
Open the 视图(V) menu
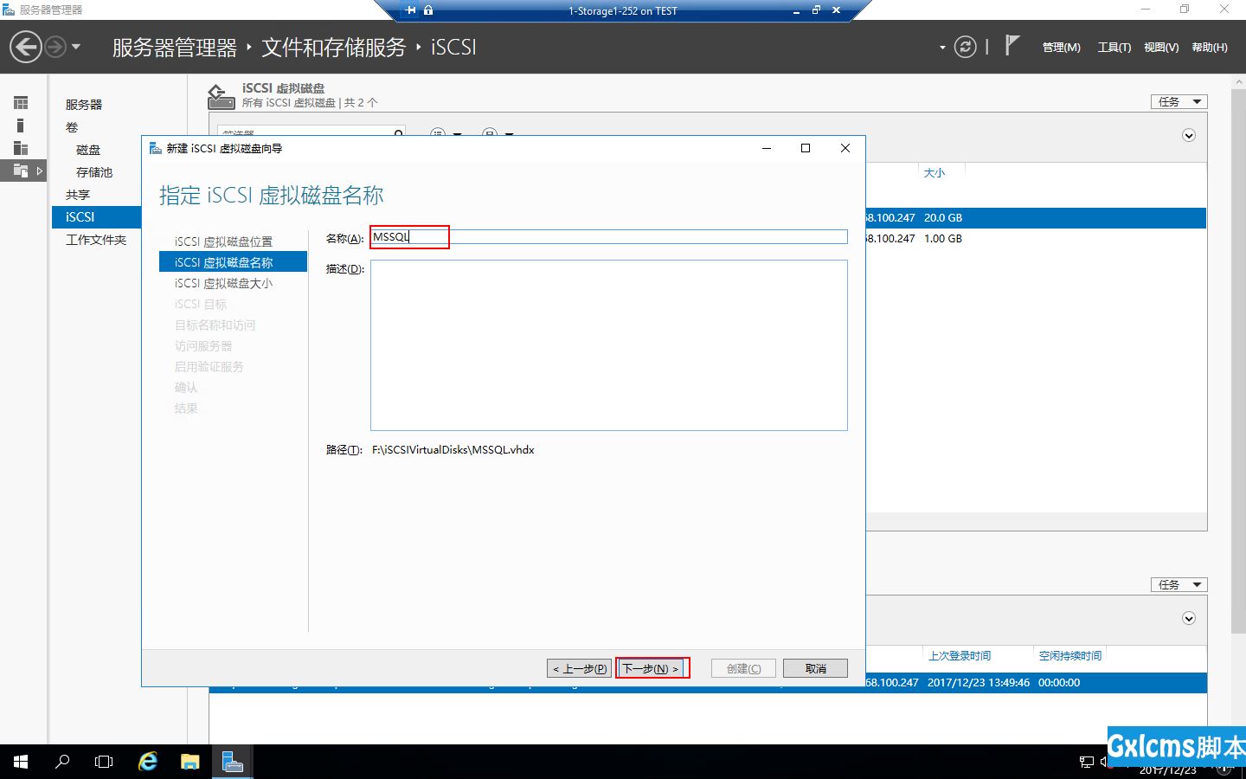point(1161,48)
